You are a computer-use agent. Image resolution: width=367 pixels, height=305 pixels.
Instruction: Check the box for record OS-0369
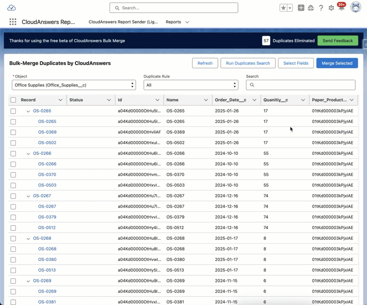[x=13, y=132]
